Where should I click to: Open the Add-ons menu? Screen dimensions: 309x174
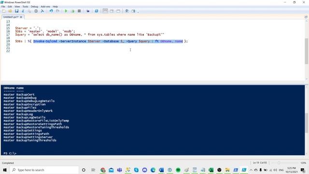click(x=45, y=6)
